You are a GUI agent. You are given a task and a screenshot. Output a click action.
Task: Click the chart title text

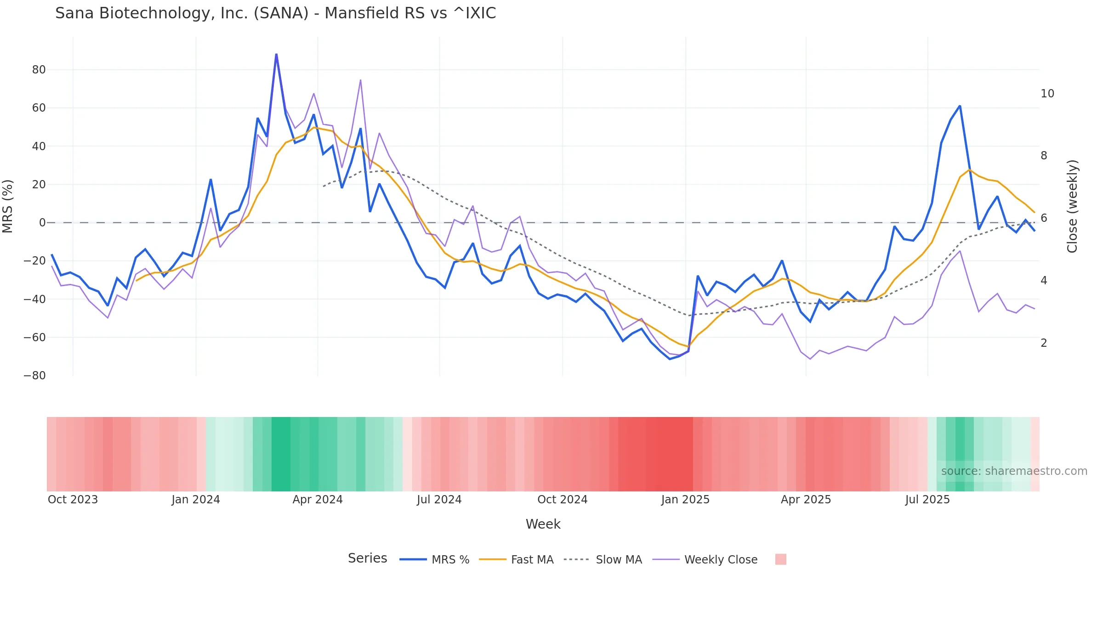(x=276, y=13)
